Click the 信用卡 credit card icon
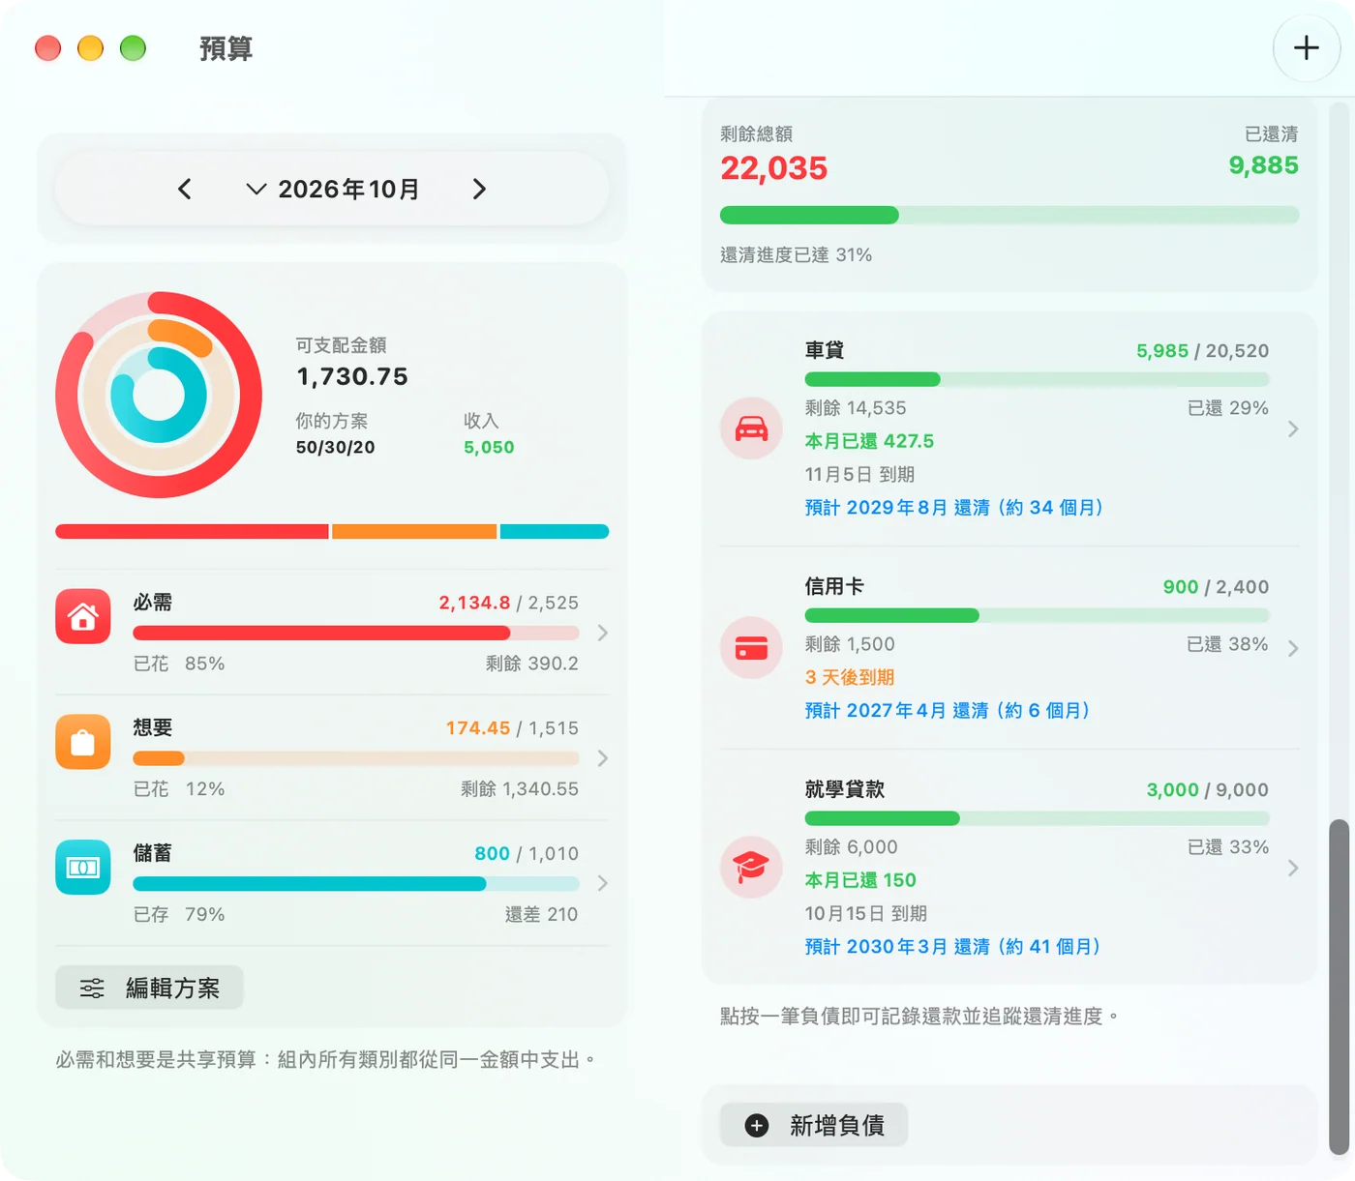This screenshot has width=1355, height=1181. pyautogui.click(x=751, y=648)
